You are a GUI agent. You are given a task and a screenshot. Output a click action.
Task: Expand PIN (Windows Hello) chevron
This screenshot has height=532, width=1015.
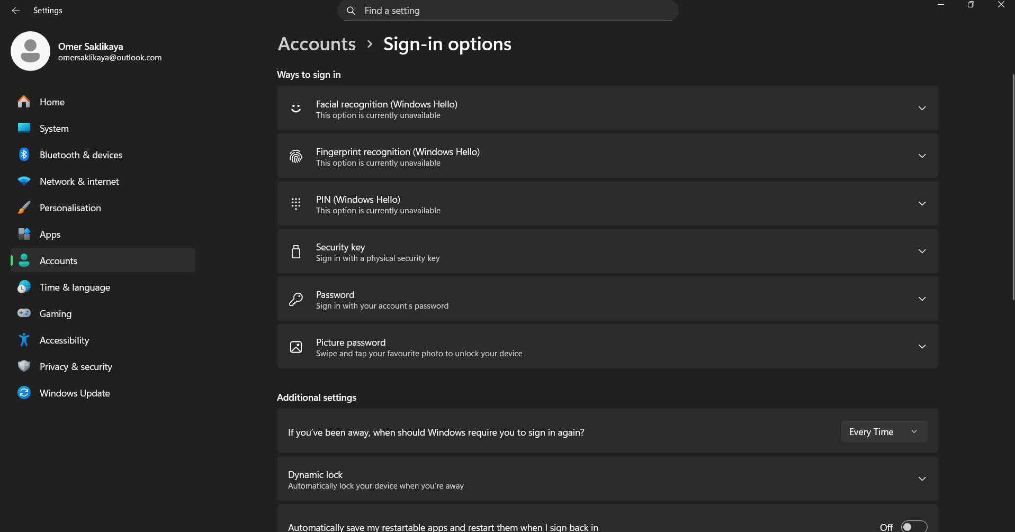point(922,204)
